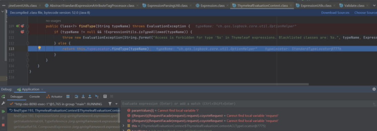
Task: Click the Download Sources link
Action: point(335,12)
